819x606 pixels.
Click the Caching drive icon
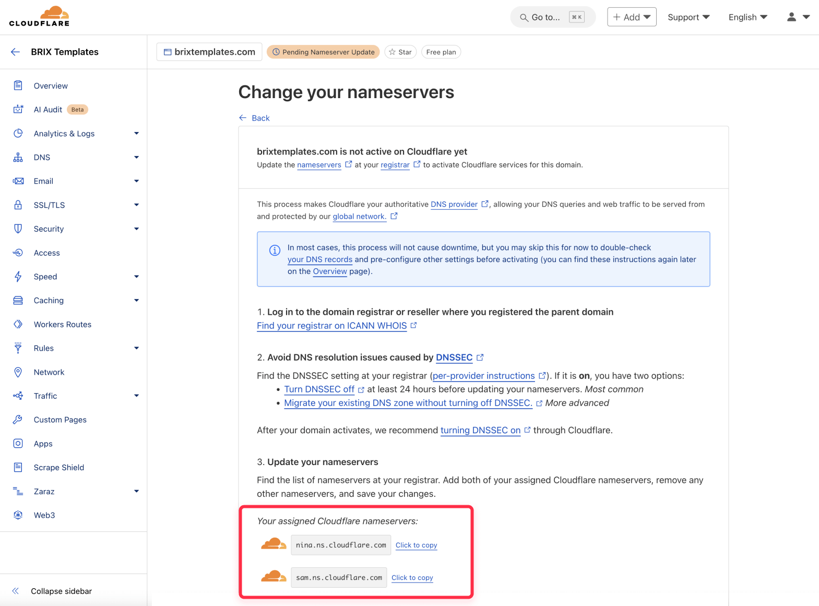[18, 300]
